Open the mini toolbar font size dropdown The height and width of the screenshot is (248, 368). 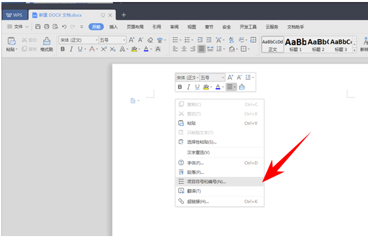click(x=223, y=78)
